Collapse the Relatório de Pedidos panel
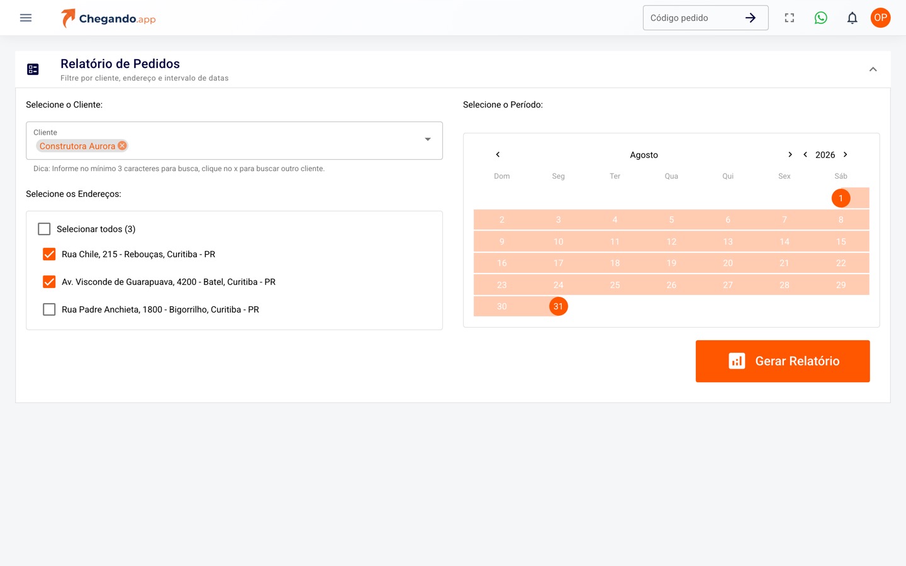This screenshot has width=906, height=566. [x=873, y=69]
